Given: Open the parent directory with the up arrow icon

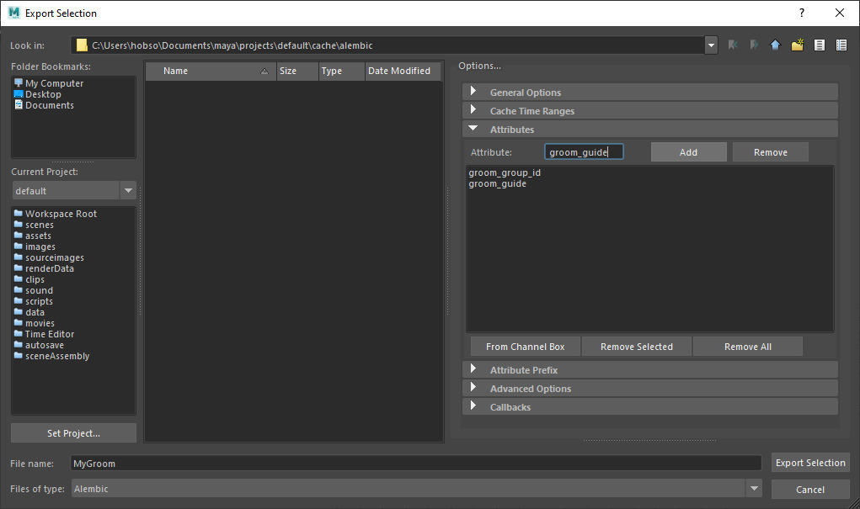Looking at the screenshot, I should click(775, 45).
